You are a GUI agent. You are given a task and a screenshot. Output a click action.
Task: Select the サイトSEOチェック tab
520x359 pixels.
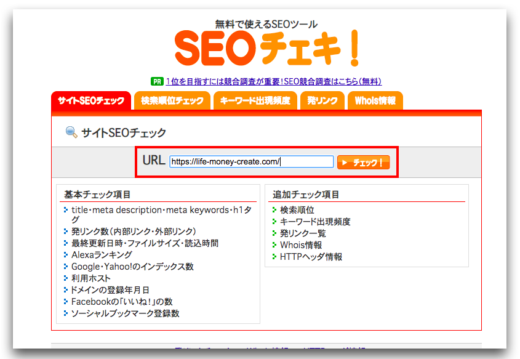click(91, 100)
